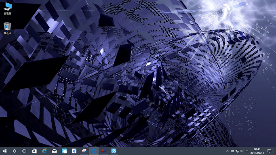Open the red ball icon app

[104, 151]
